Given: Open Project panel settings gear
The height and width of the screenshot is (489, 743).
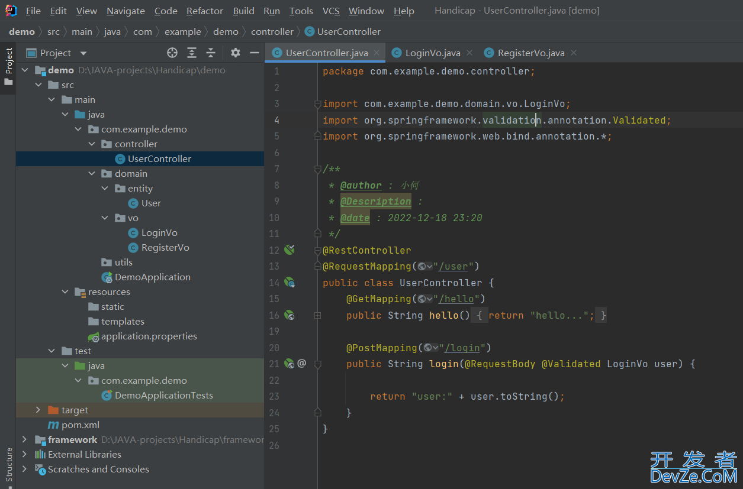Looking at the screenshot, I should 236,53.
